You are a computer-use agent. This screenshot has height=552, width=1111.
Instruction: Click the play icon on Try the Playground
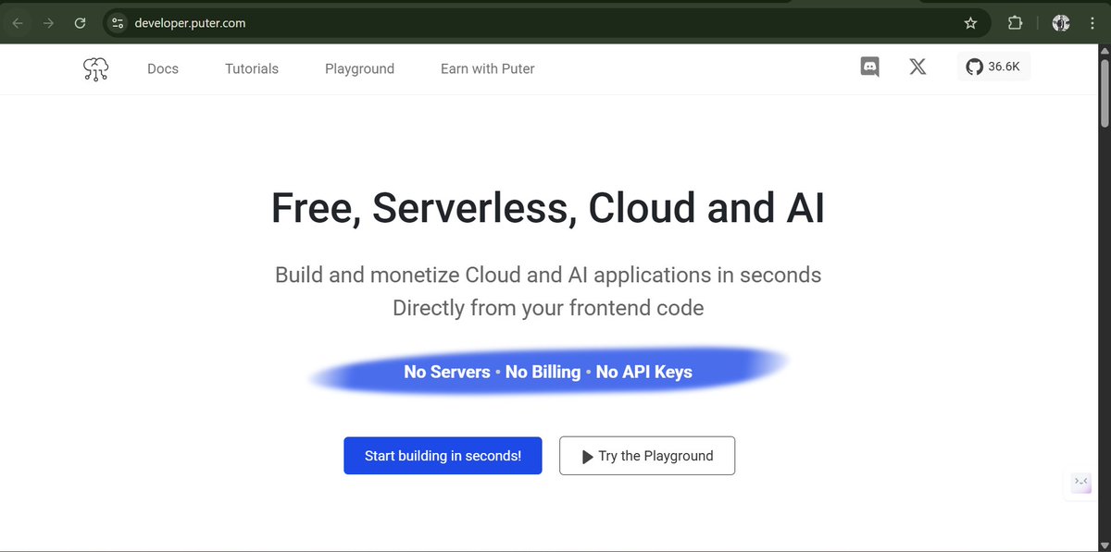[586, 455]
